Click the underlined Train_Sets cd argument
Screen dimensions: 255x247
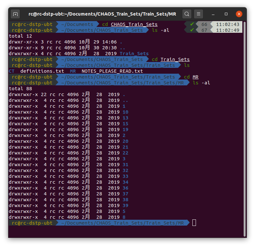[x=175, y=59]
